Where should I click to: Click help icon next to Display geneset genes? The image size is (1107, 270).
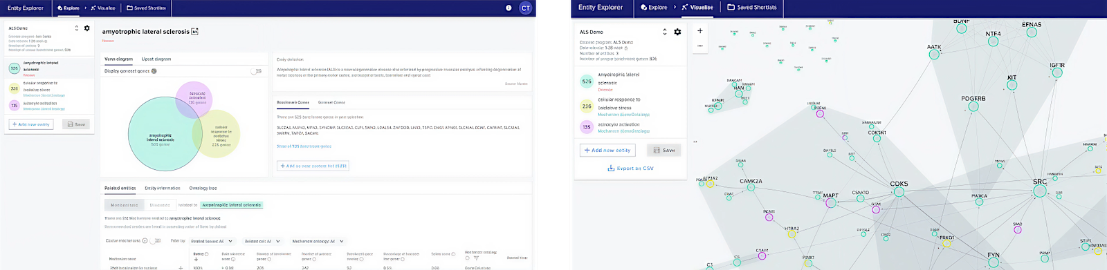[x=154, y=71]
